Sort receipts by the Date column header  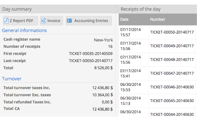click(124, 19)
